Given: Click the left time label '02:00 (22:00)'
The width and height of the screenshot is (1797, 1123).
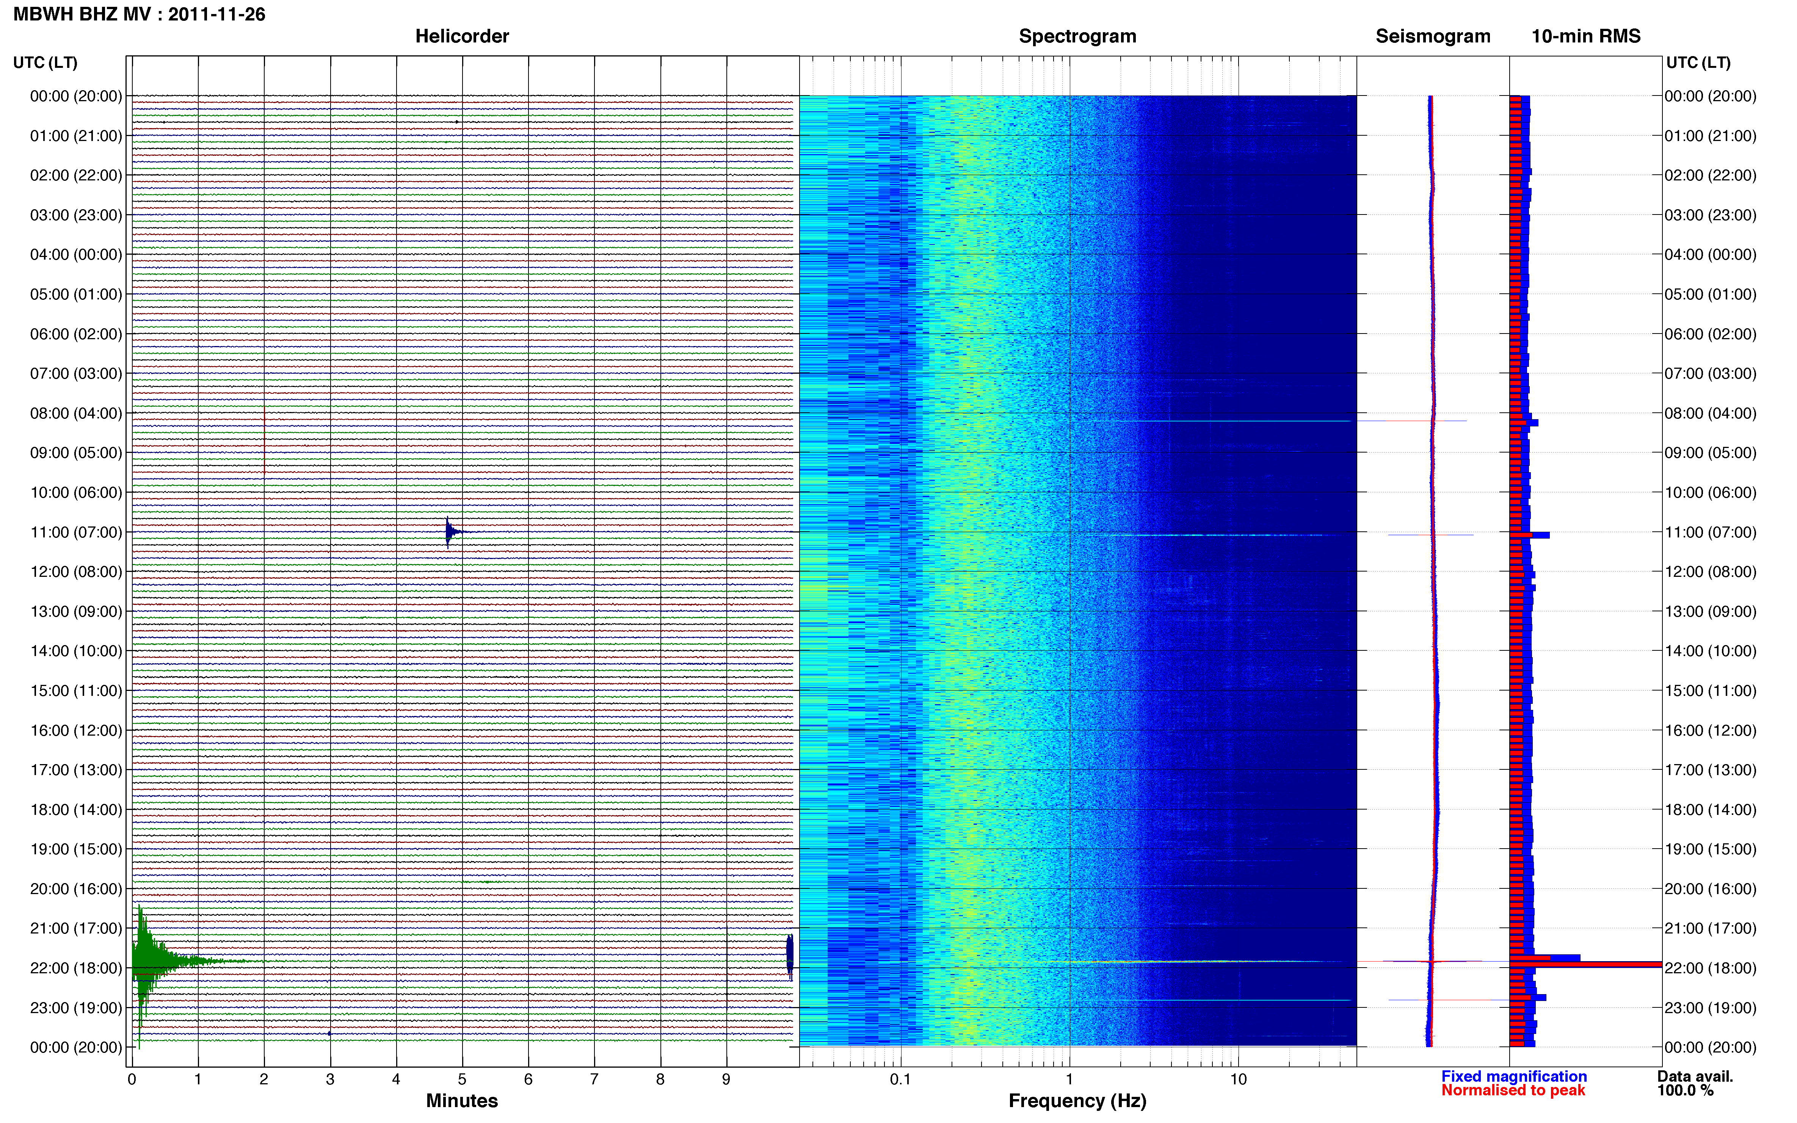Looking at the screenshot, I should click(76, 175).
